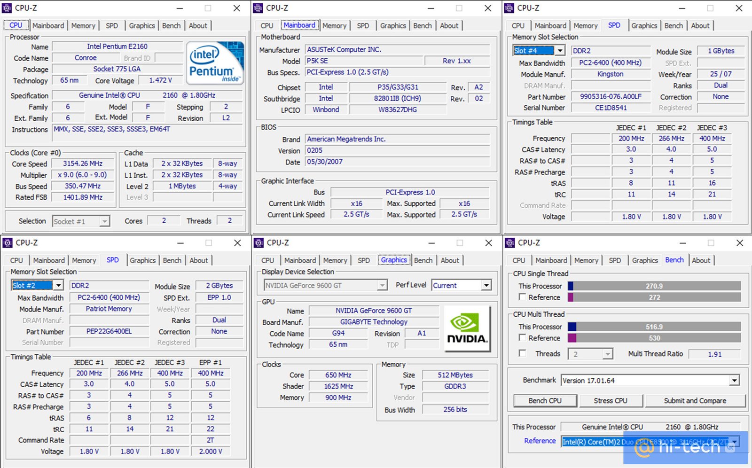The width and height of the screenshot is (752, 468).
Task: Open the NVIDIA GeForce 9600 GT display device dropdown
Action: tap(383, 285)
